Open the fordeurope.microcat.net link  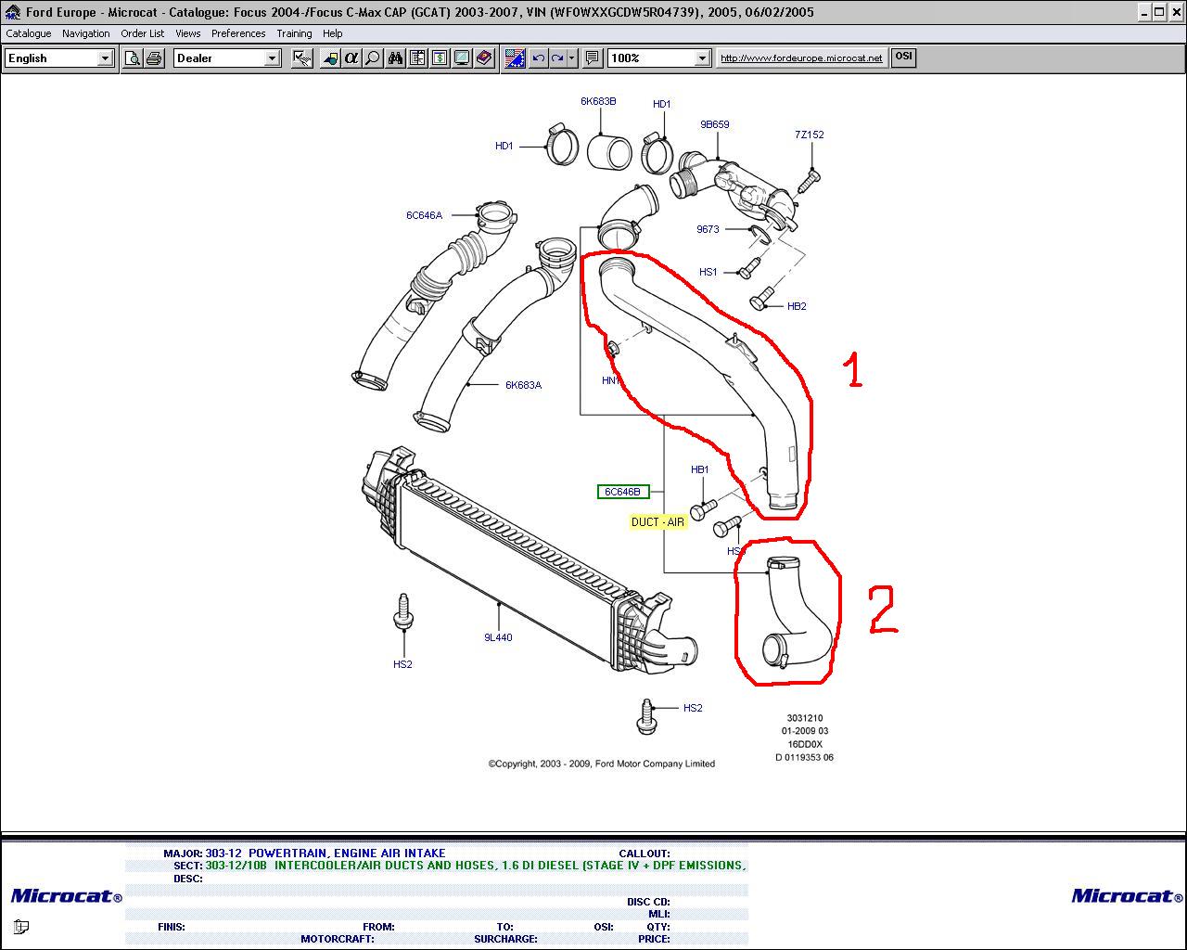tap(801, 58)
